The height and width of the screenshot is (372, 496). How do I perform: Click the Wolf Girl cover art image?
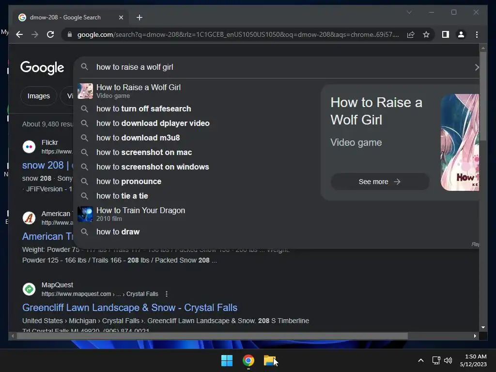click(460, 142)
